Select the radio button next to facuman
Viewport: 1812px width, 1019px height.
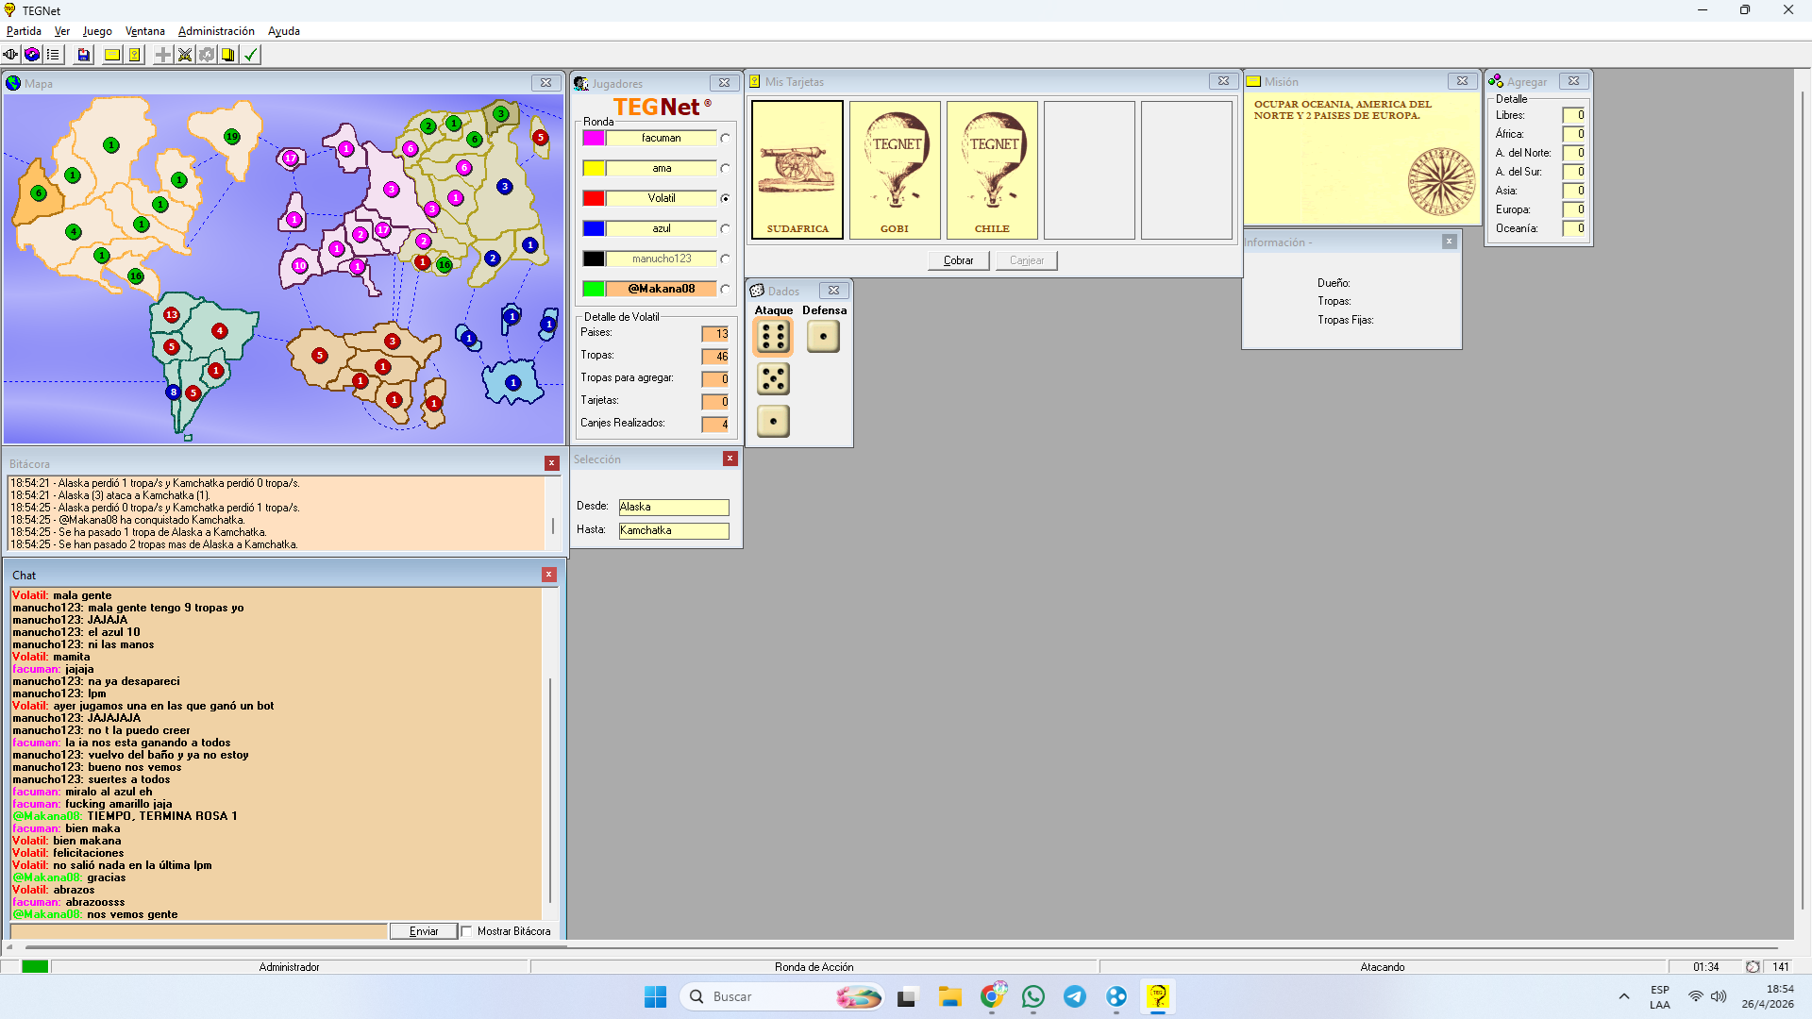[x=725, y=138]
